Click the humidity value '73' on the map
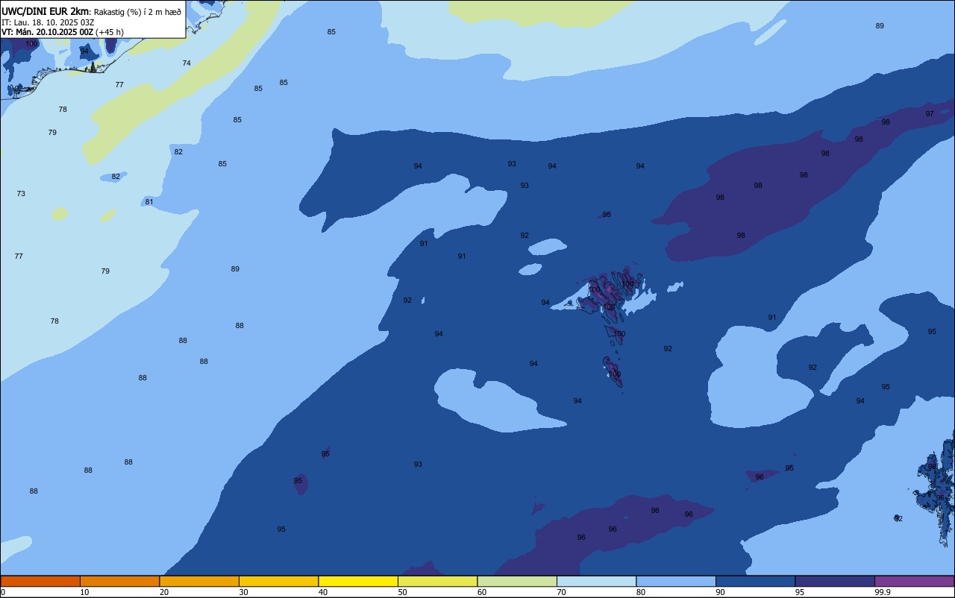Viewport: 955px width, 598px height. click(21, 194)
